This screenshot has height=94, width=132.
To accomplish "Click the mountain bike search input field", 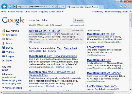I will point(51,21).
